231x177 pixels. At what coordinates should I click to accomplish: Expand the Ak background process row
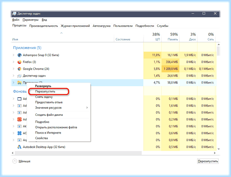pyautogui.click(x=13, y=126)
